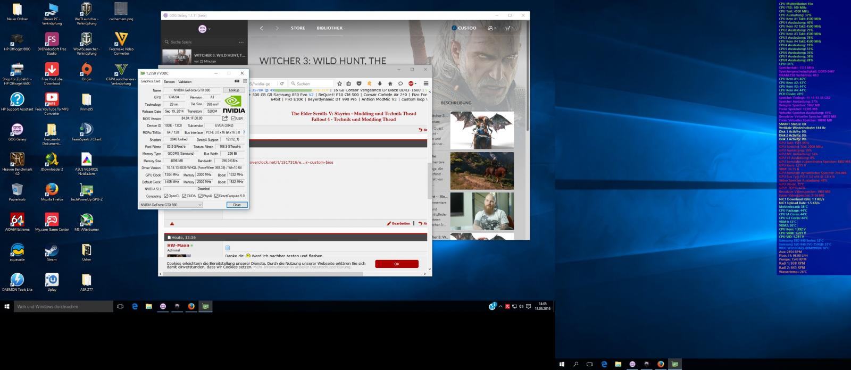851x370 pixels.
Task: Expand Adblock icon dropdown in Firefox
Action: [x=416, y=83]
